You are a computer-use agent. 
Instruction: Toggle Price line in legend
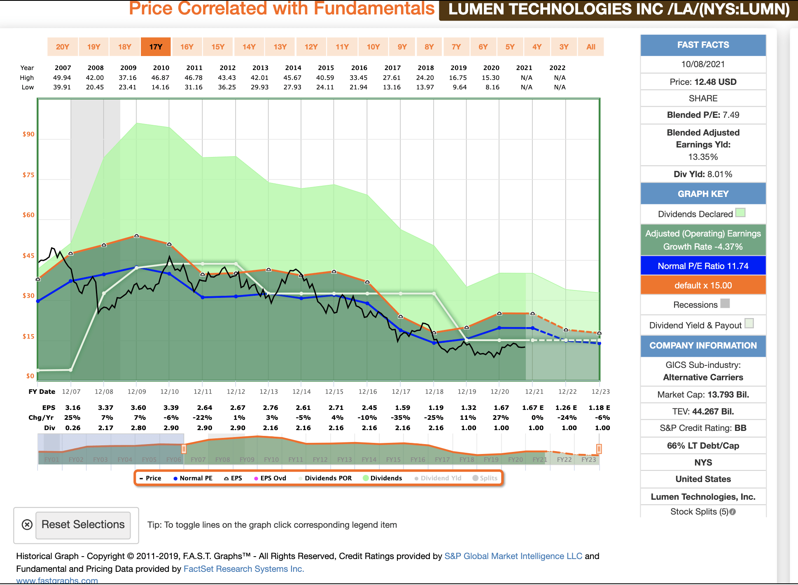150,478
